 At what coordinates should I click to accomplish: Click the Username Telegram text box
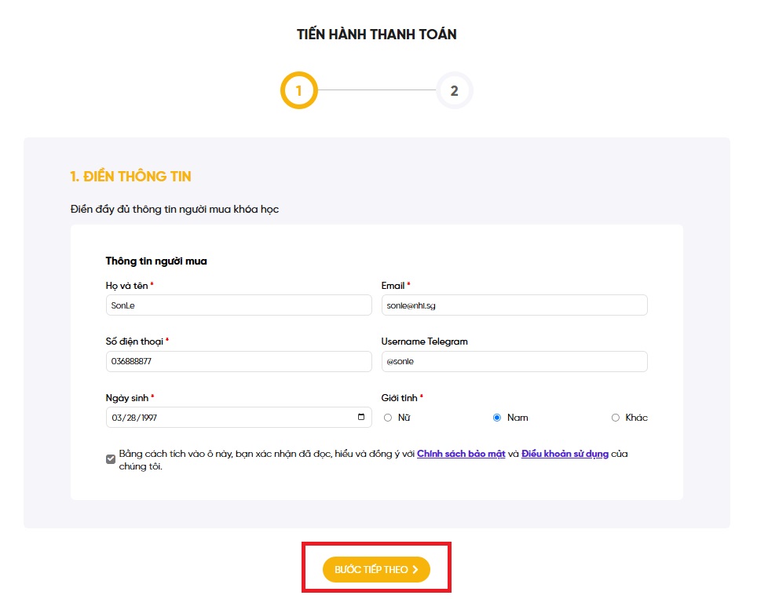click(514, 362)
